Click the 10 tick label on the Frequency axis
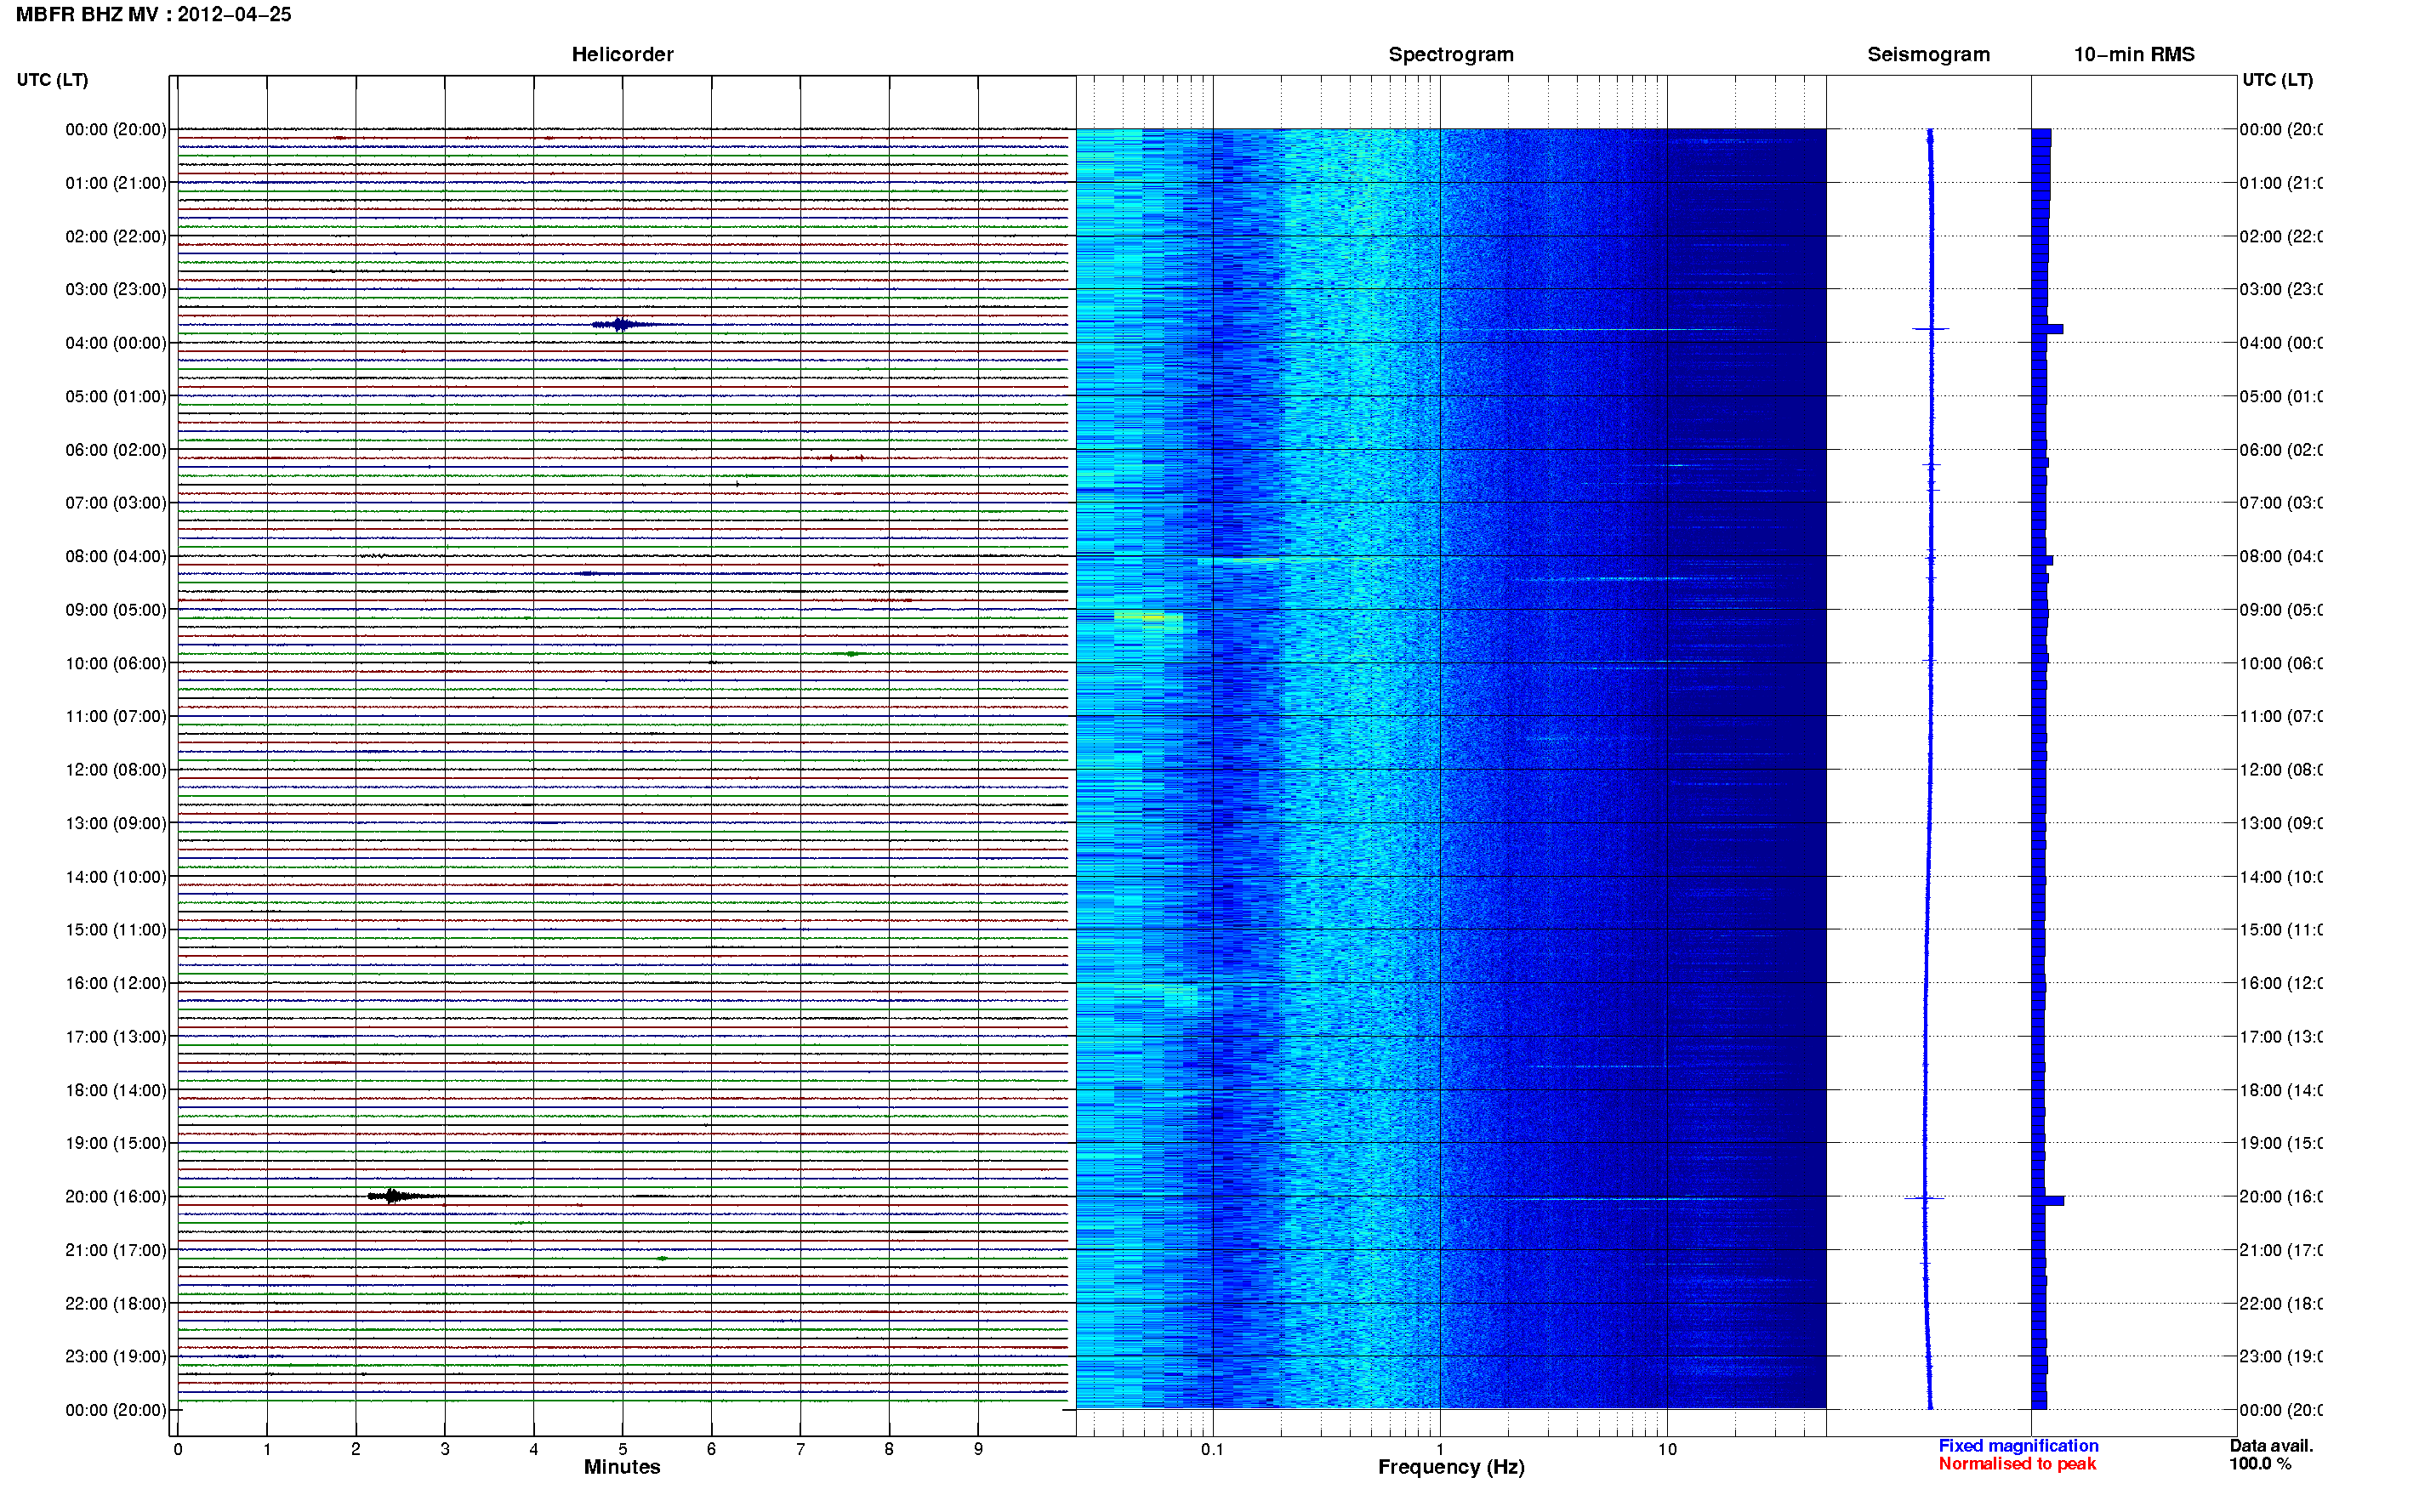The width and height of the screenshot is (2419, 1512). (1666, 1449)
